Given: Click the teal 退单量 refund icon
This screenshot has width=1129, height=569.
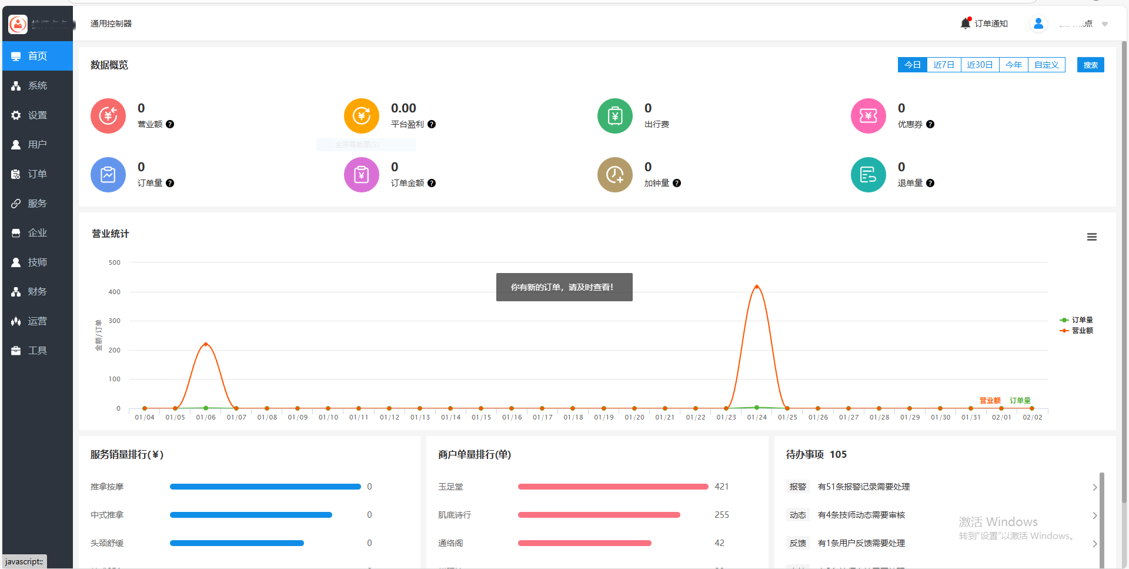Looking at the screenshot, I should [868, 175].
